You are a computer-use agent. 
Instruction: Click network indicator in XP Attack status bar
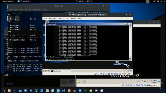101,74
